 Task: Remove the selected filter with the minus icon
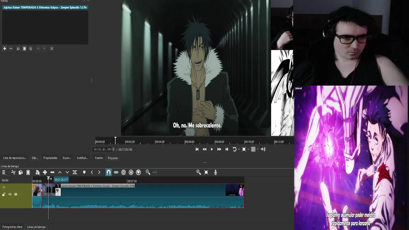coord(11,49)
